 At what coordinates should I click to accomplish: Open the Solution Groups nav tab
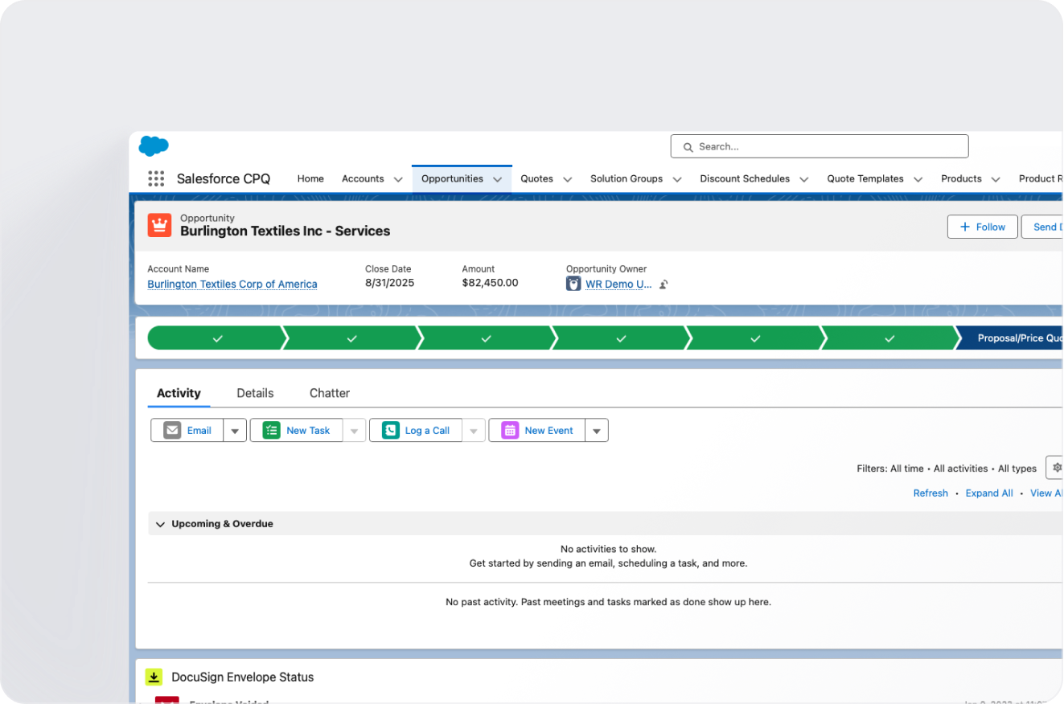(x=626, y=179)
